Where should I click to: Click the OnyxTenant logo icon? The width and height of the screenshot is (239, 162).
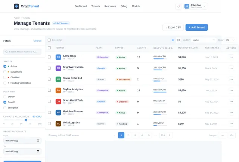16,6
